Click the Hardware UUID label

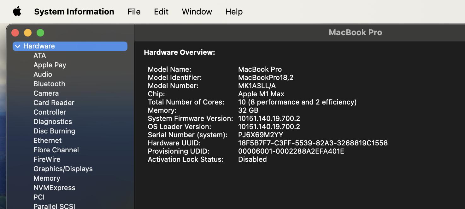pos(174,143)
